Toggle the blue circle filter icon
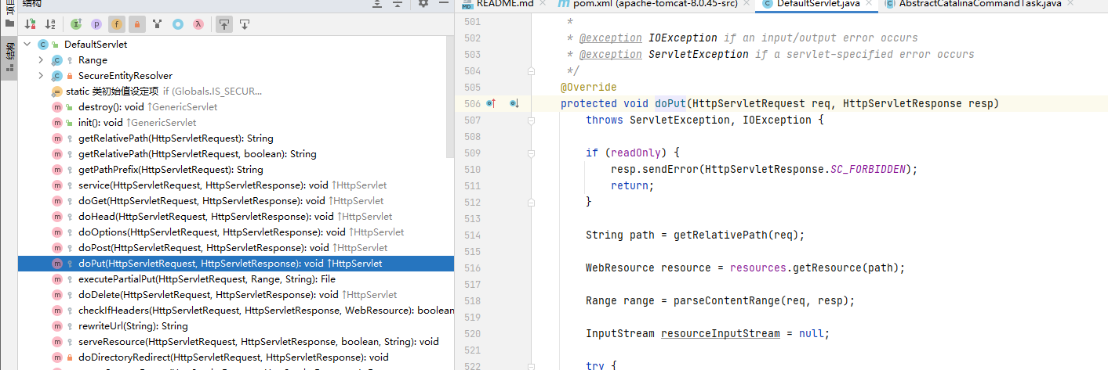This screenshot has width=1108, height=370. tap(178, 24)
